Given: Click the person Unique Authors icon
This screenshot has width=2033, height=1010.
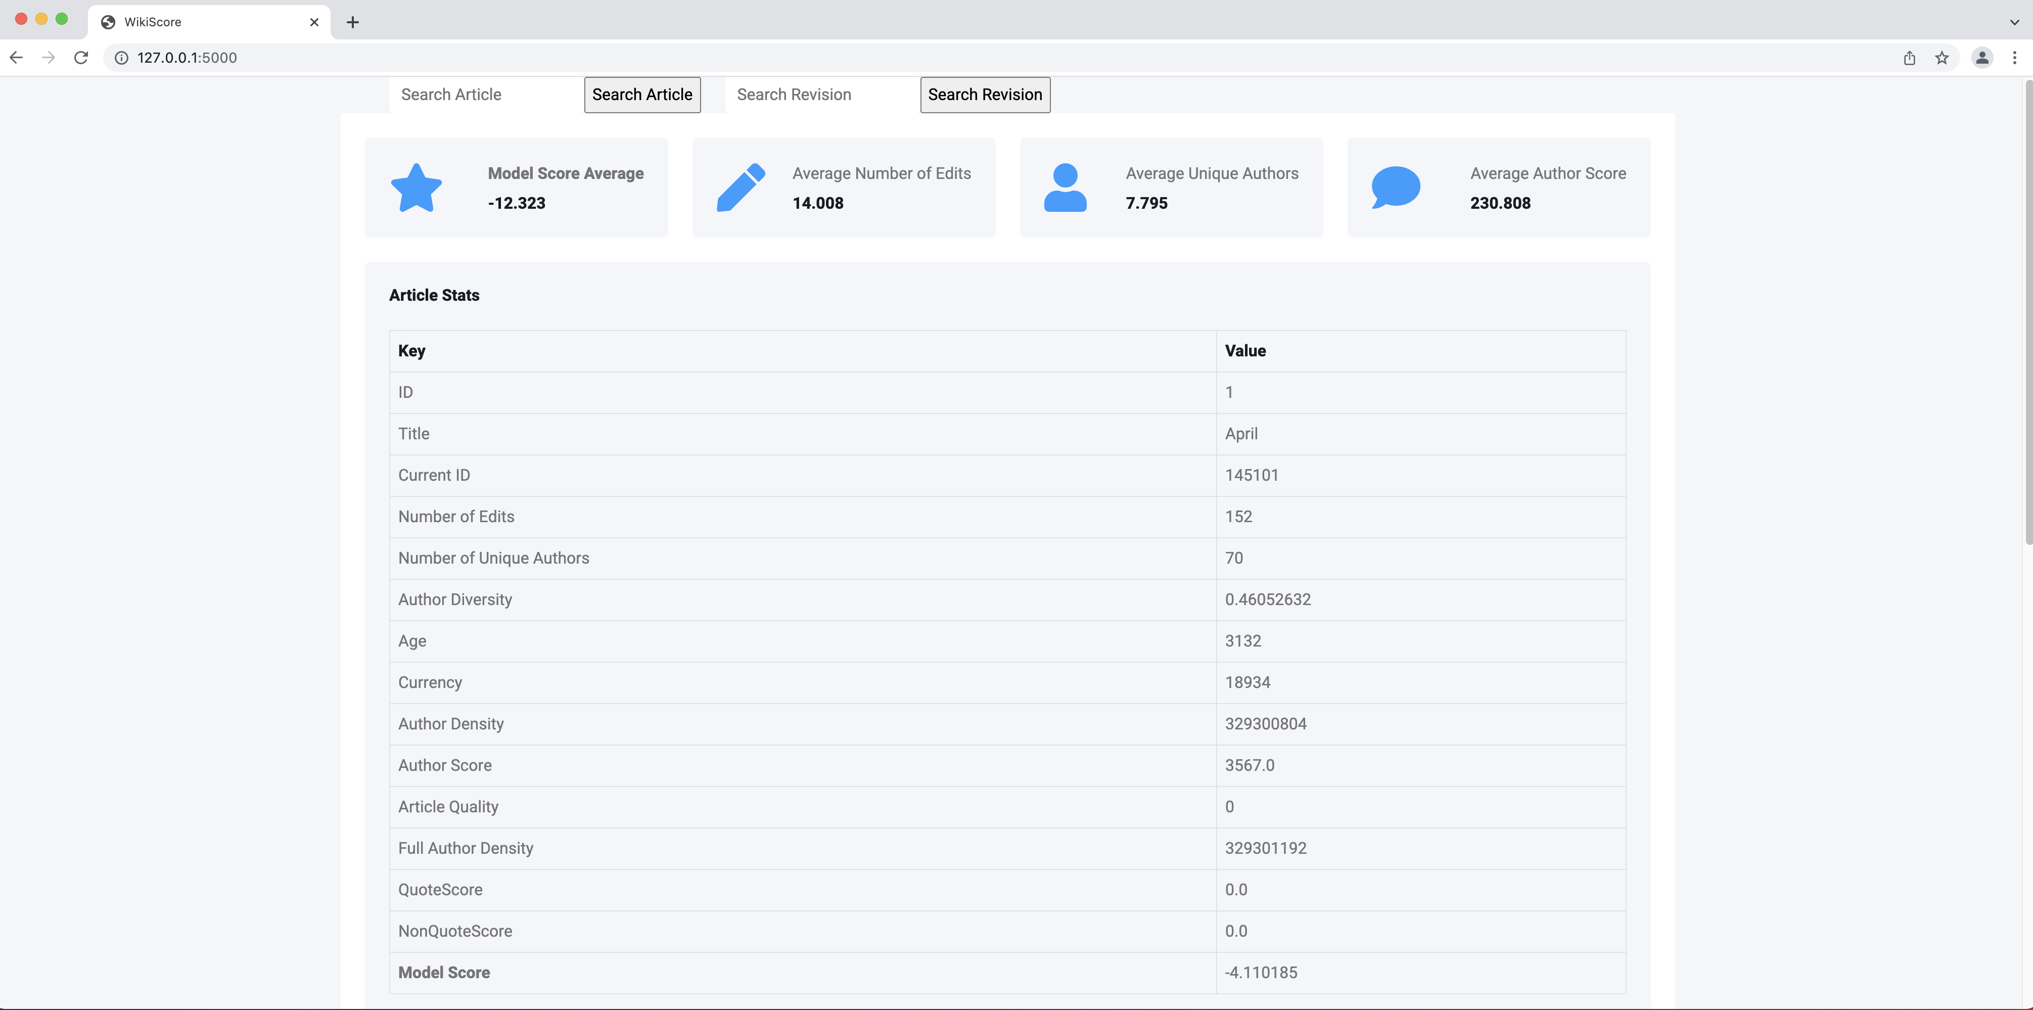Looking at the screenshot, I should 1065,188.
